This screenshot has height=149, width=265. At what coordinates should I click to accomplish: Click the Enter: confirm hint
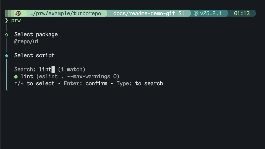[85, 83]
